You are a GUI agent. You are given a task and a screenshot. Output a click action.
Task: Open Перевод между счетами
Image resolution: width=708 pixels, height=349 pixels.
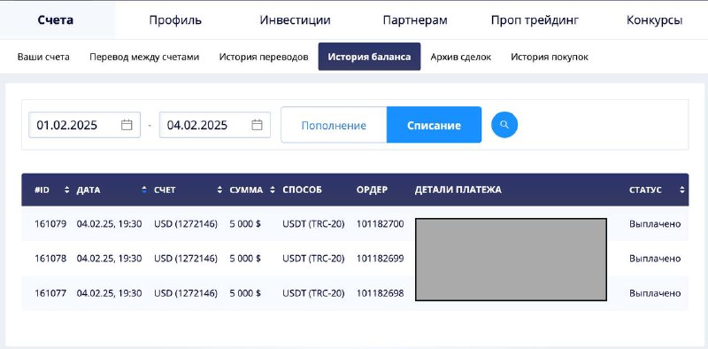point(144,57)
